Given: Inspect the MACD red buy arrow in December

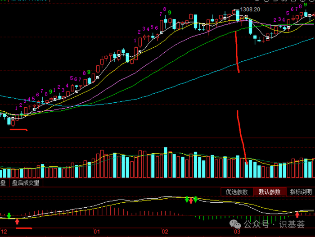Looking at the screenshot, I should pos(17,222).
